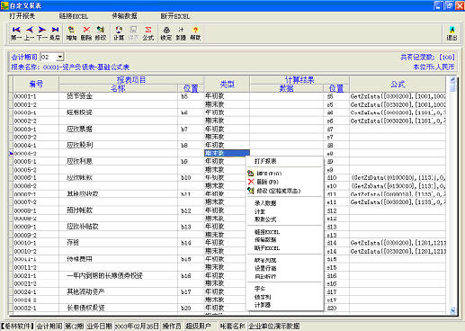Click the 修改 edit icon in toolbar

click(101, 33)
